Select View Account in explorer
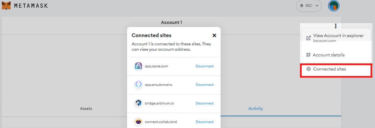The width and height of the screenshot is (375, 128). (x=336, y=38)
